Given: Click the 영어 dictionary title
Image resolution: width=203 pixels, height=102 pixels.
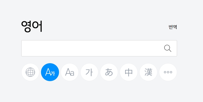Looking at the screenshot, I should [x=32, y=26].
